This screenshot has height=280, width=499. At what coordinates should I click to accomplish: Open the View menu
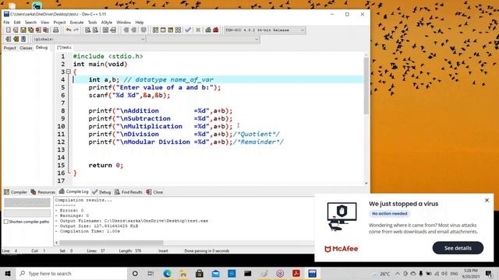(x=45, y=23)
